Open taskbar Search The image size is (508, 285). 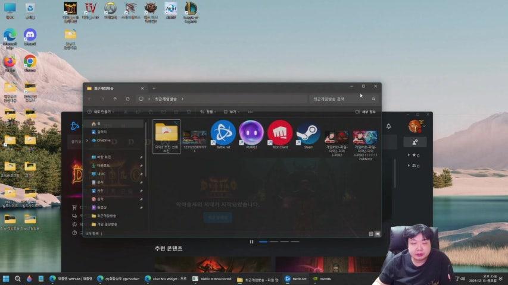click(x=17, y=278)
